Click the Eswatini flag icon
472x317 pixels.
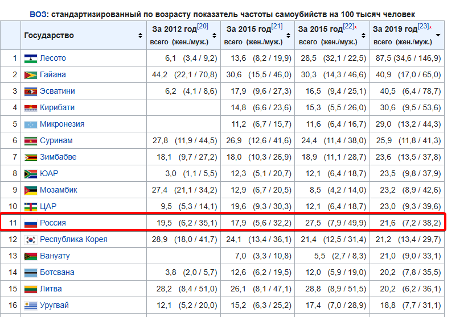pos(30,91)
